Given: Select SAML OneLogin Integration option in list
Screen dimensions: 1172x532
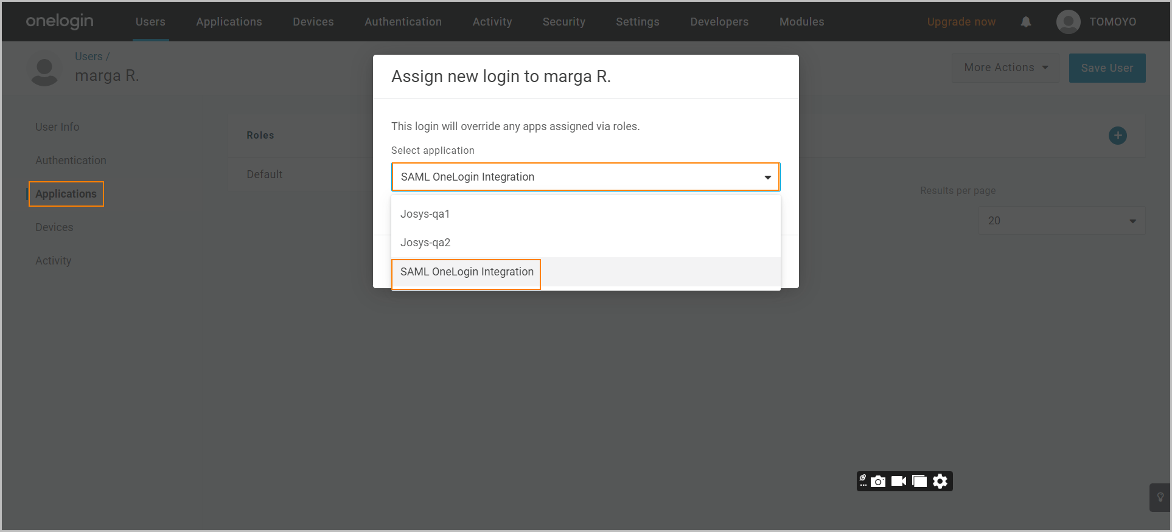Looking at the screenshot, I should (x=586, y=272).
